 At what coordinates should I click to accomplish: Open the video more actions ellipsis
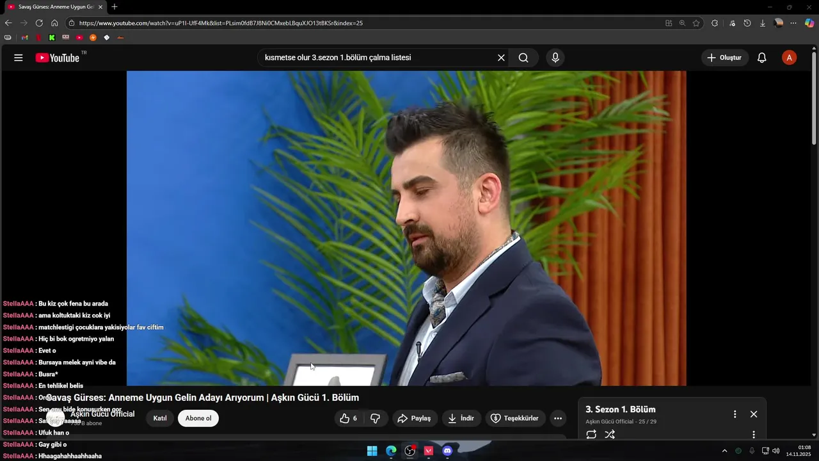558,418
